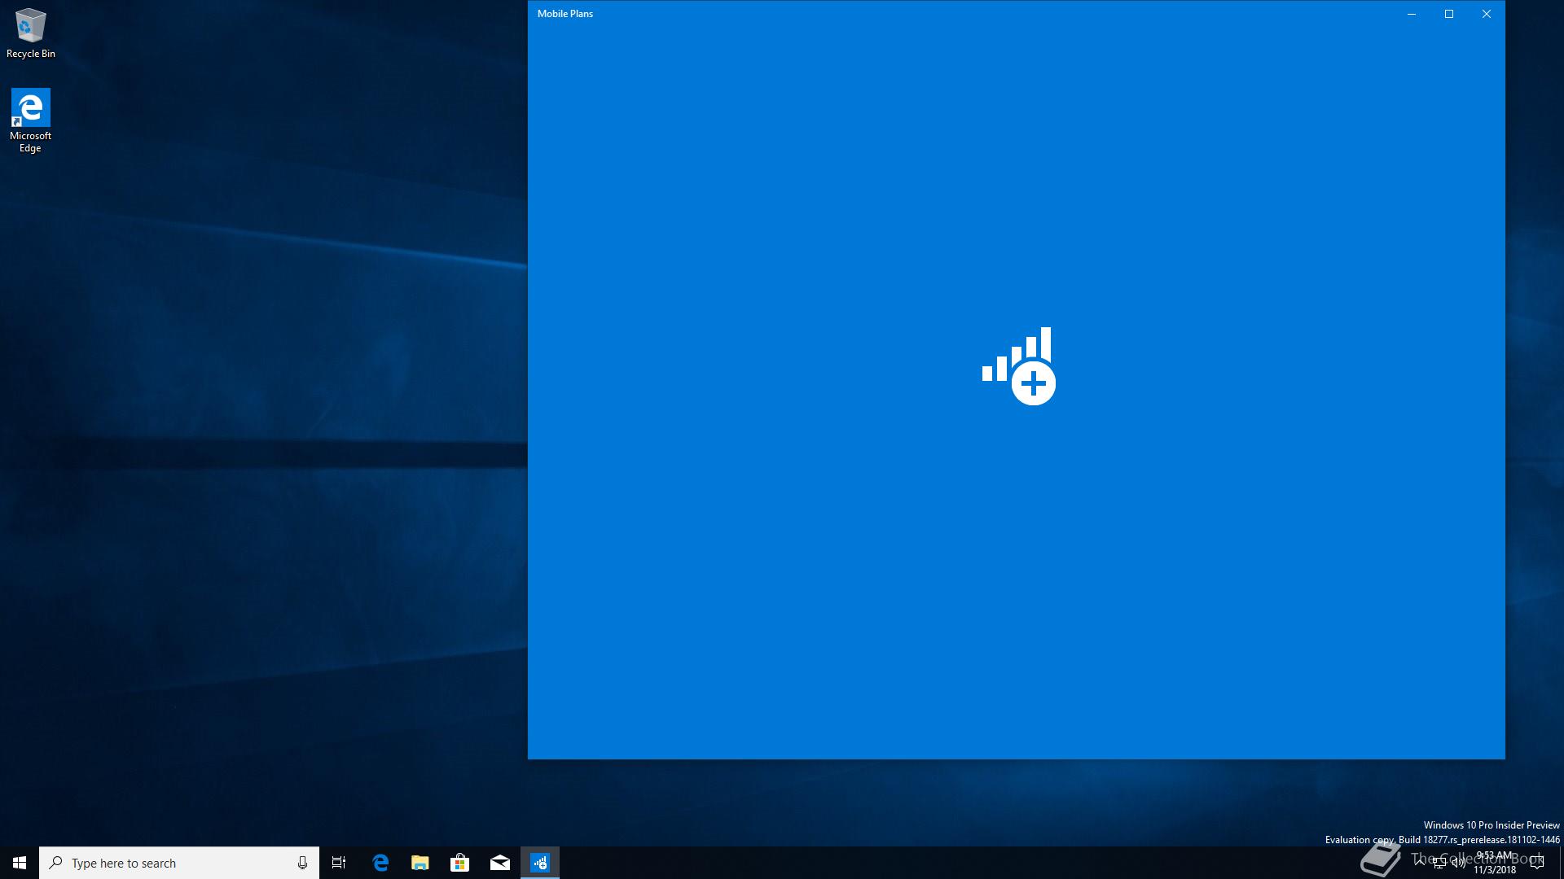This screenshot has height=879, width=1564.
Task: Open Task View from the taskbar
Action: point(339,863)
